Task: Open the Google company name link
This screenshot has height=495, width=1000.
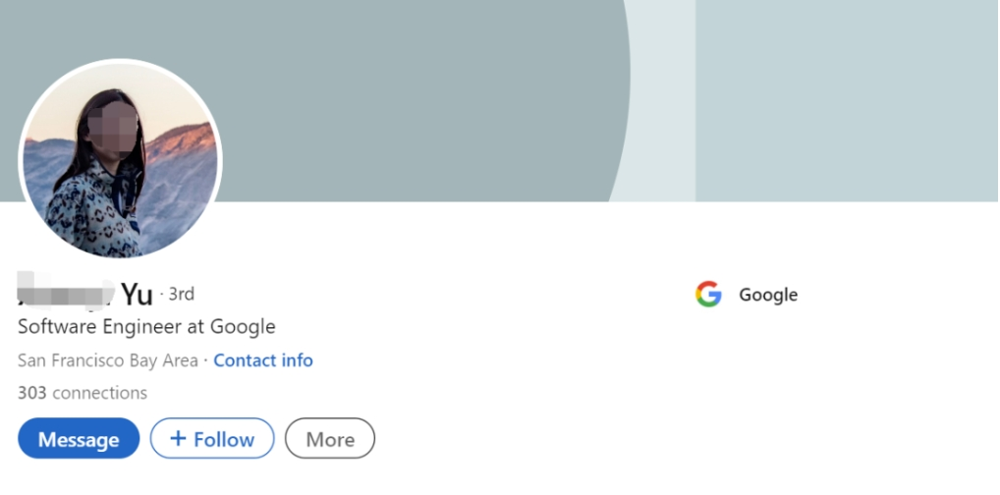Action: tap(768, 295)
